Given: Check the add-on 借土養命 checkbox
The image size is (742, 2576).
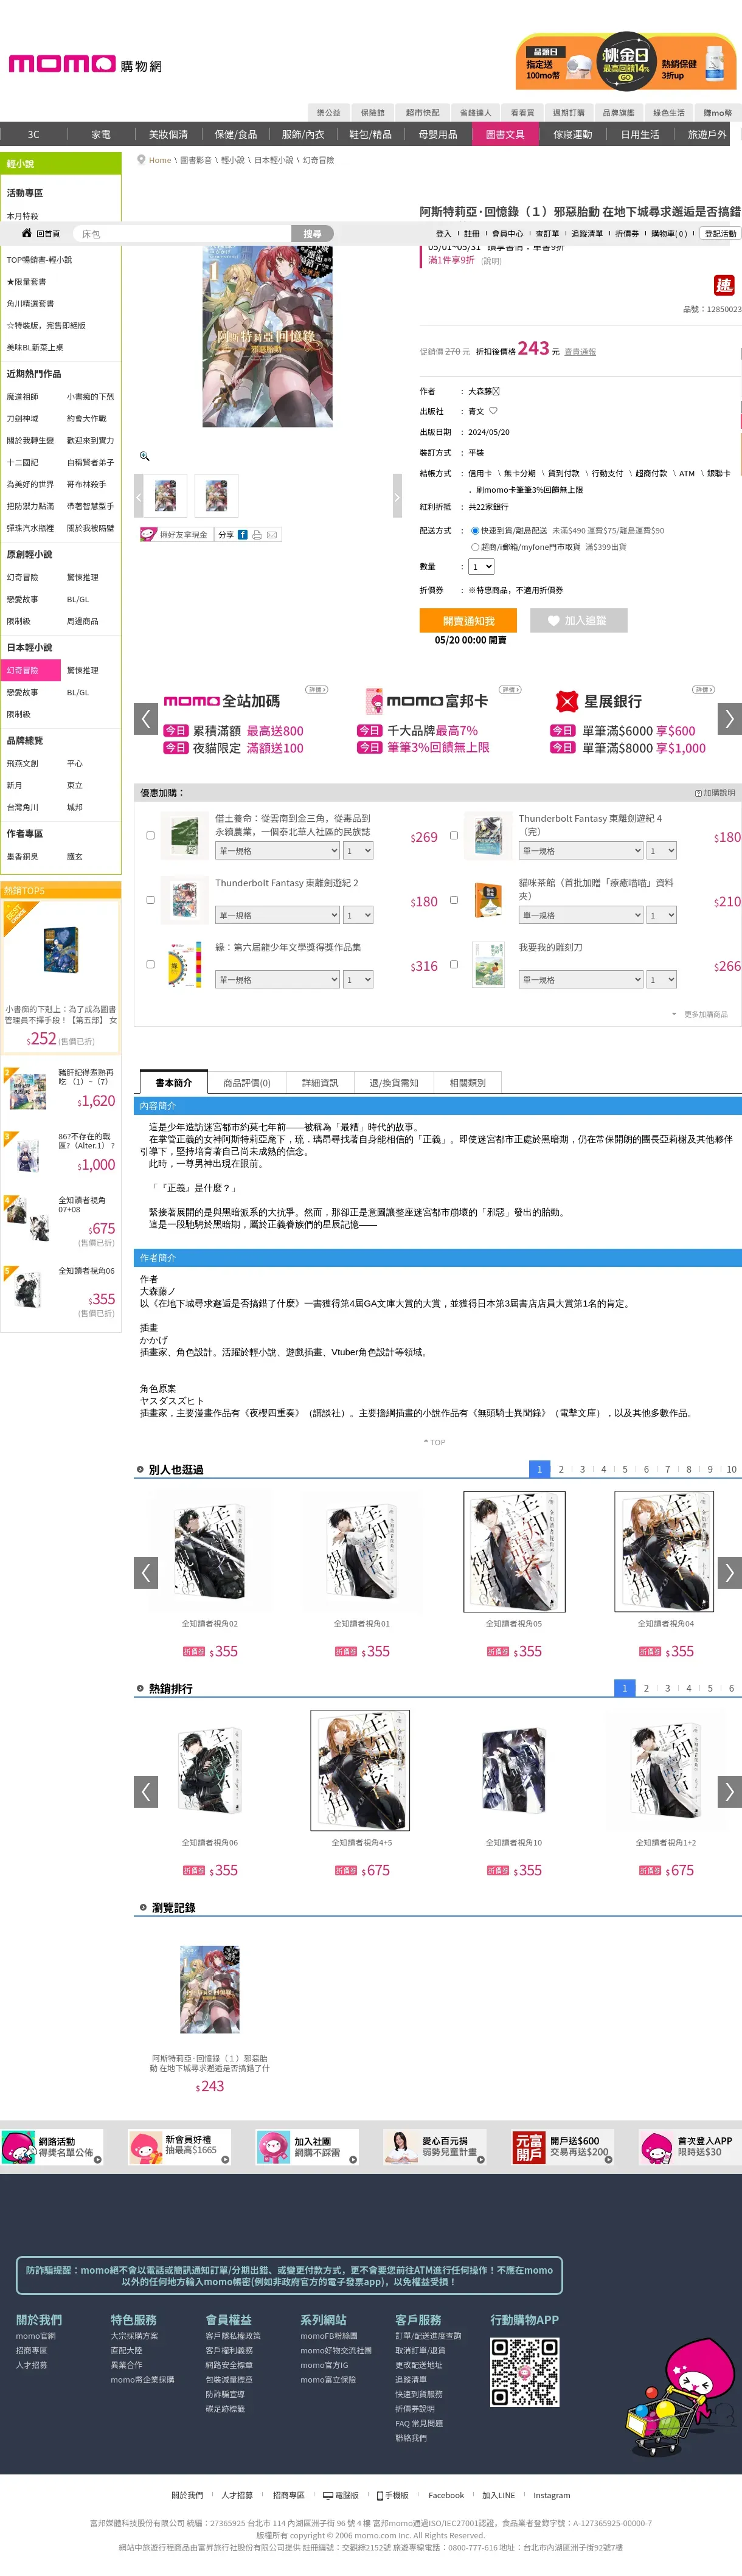Looking at the screenshot, I should tap(150, 835).
